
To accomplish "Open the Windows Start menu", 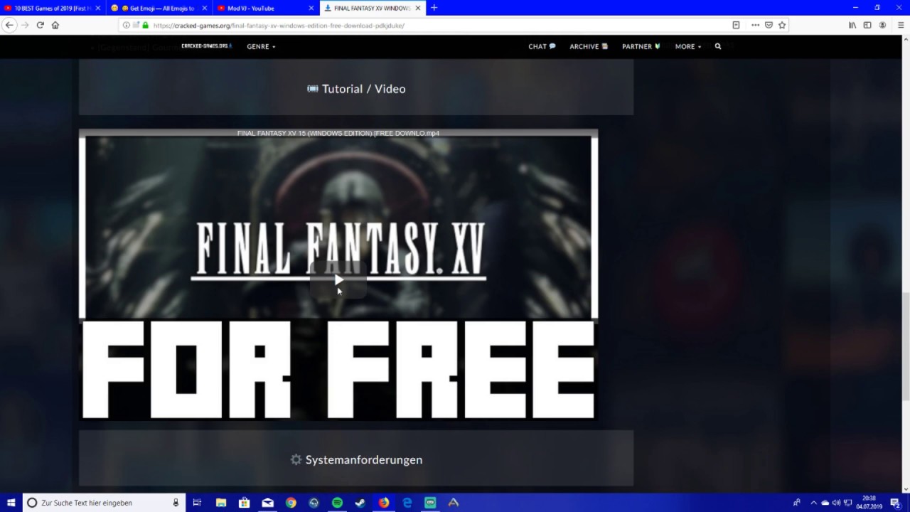I will pyautogui.click(x=11, y=503).
